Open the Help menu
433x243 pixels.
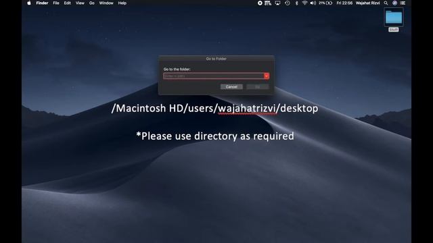click(x=122, y=3)
